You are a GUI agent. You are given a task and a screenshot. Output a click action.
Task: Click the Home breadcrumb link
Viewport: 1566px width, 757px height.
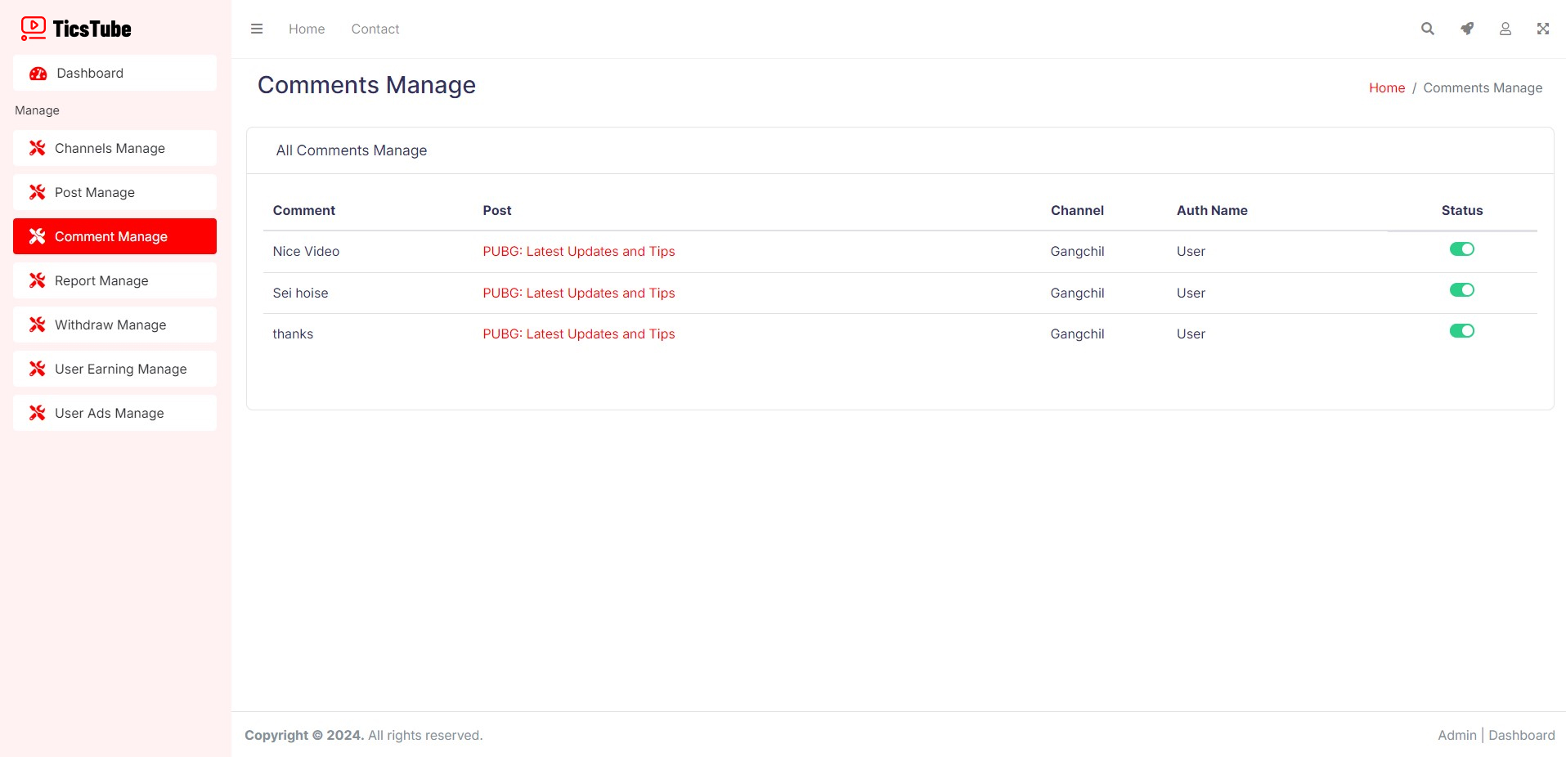(x=1386, y=88)
